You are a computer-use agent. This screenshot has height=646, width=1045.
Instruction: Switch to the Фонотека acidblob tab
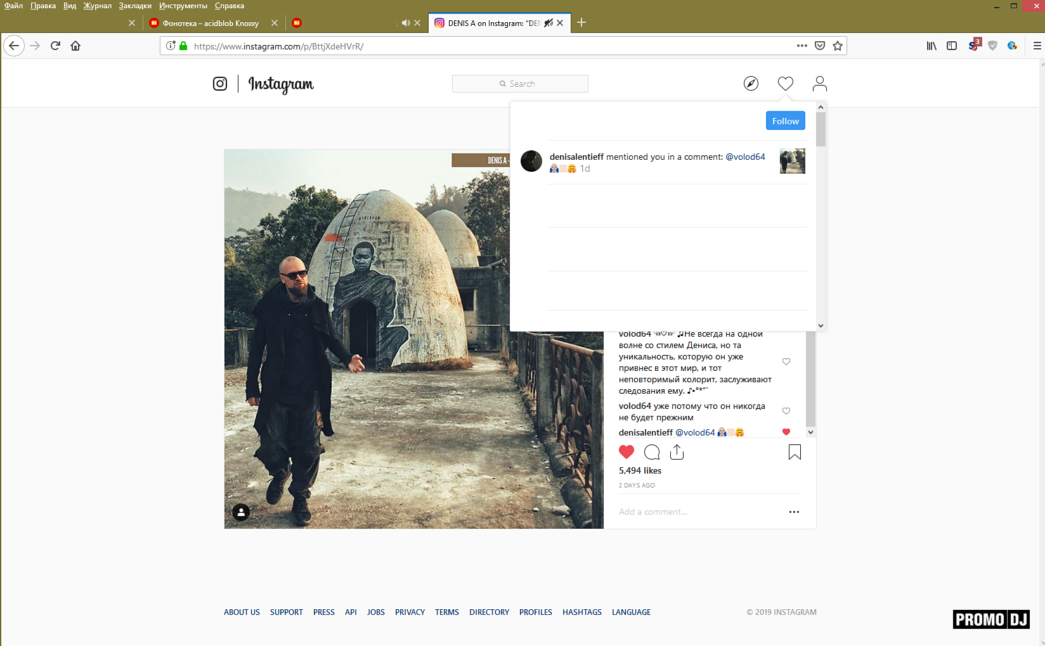click(211, 23)
